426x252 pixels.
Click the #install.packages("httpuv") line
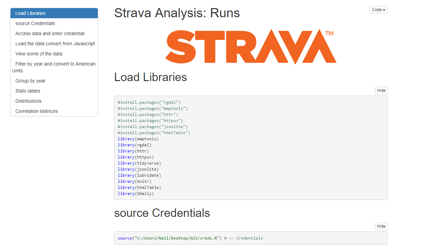coord(150,121)
